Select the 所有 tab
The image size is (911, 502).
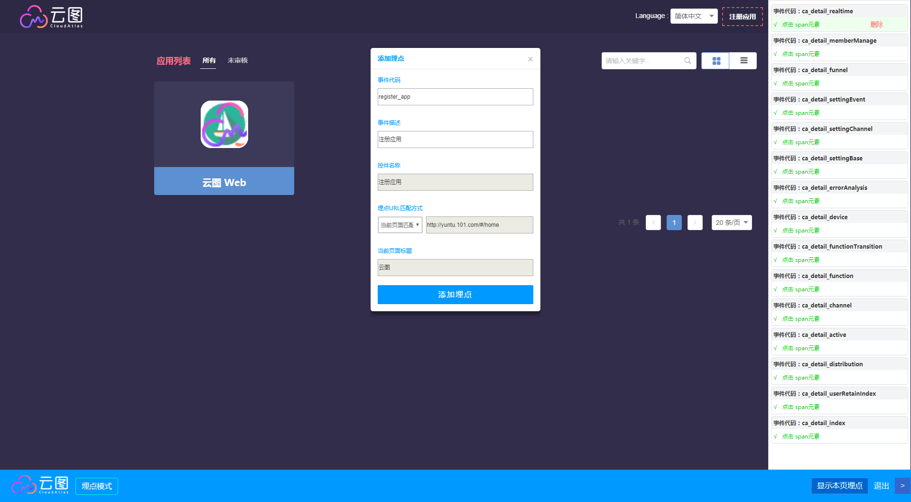209,61
